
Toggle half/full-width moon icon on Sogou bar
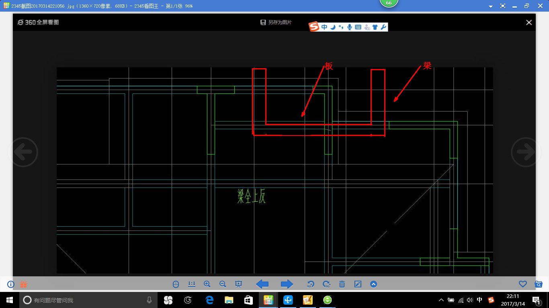(x=333, y=27)
